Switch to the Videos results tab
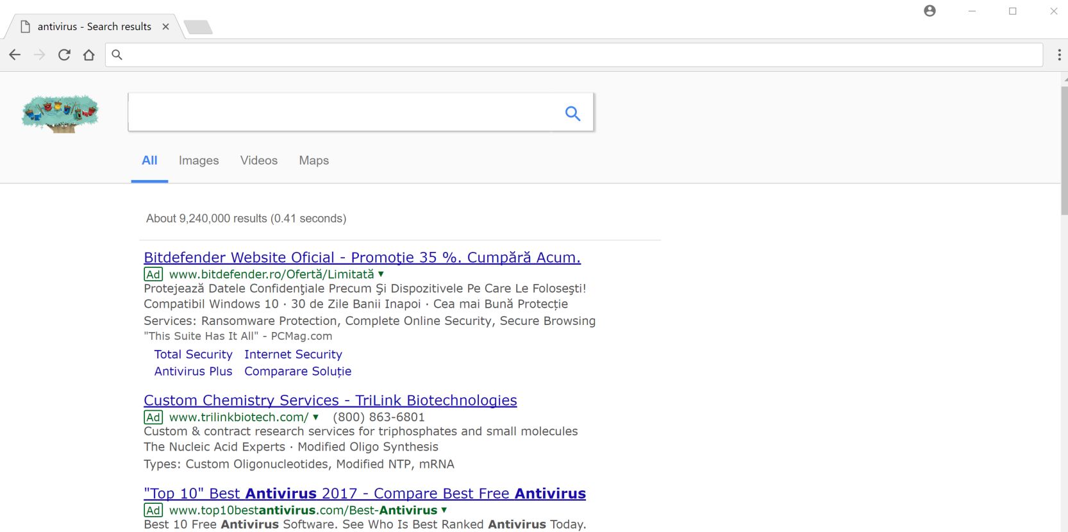This screenshot has width=1068, height=532. pos(259,161)
